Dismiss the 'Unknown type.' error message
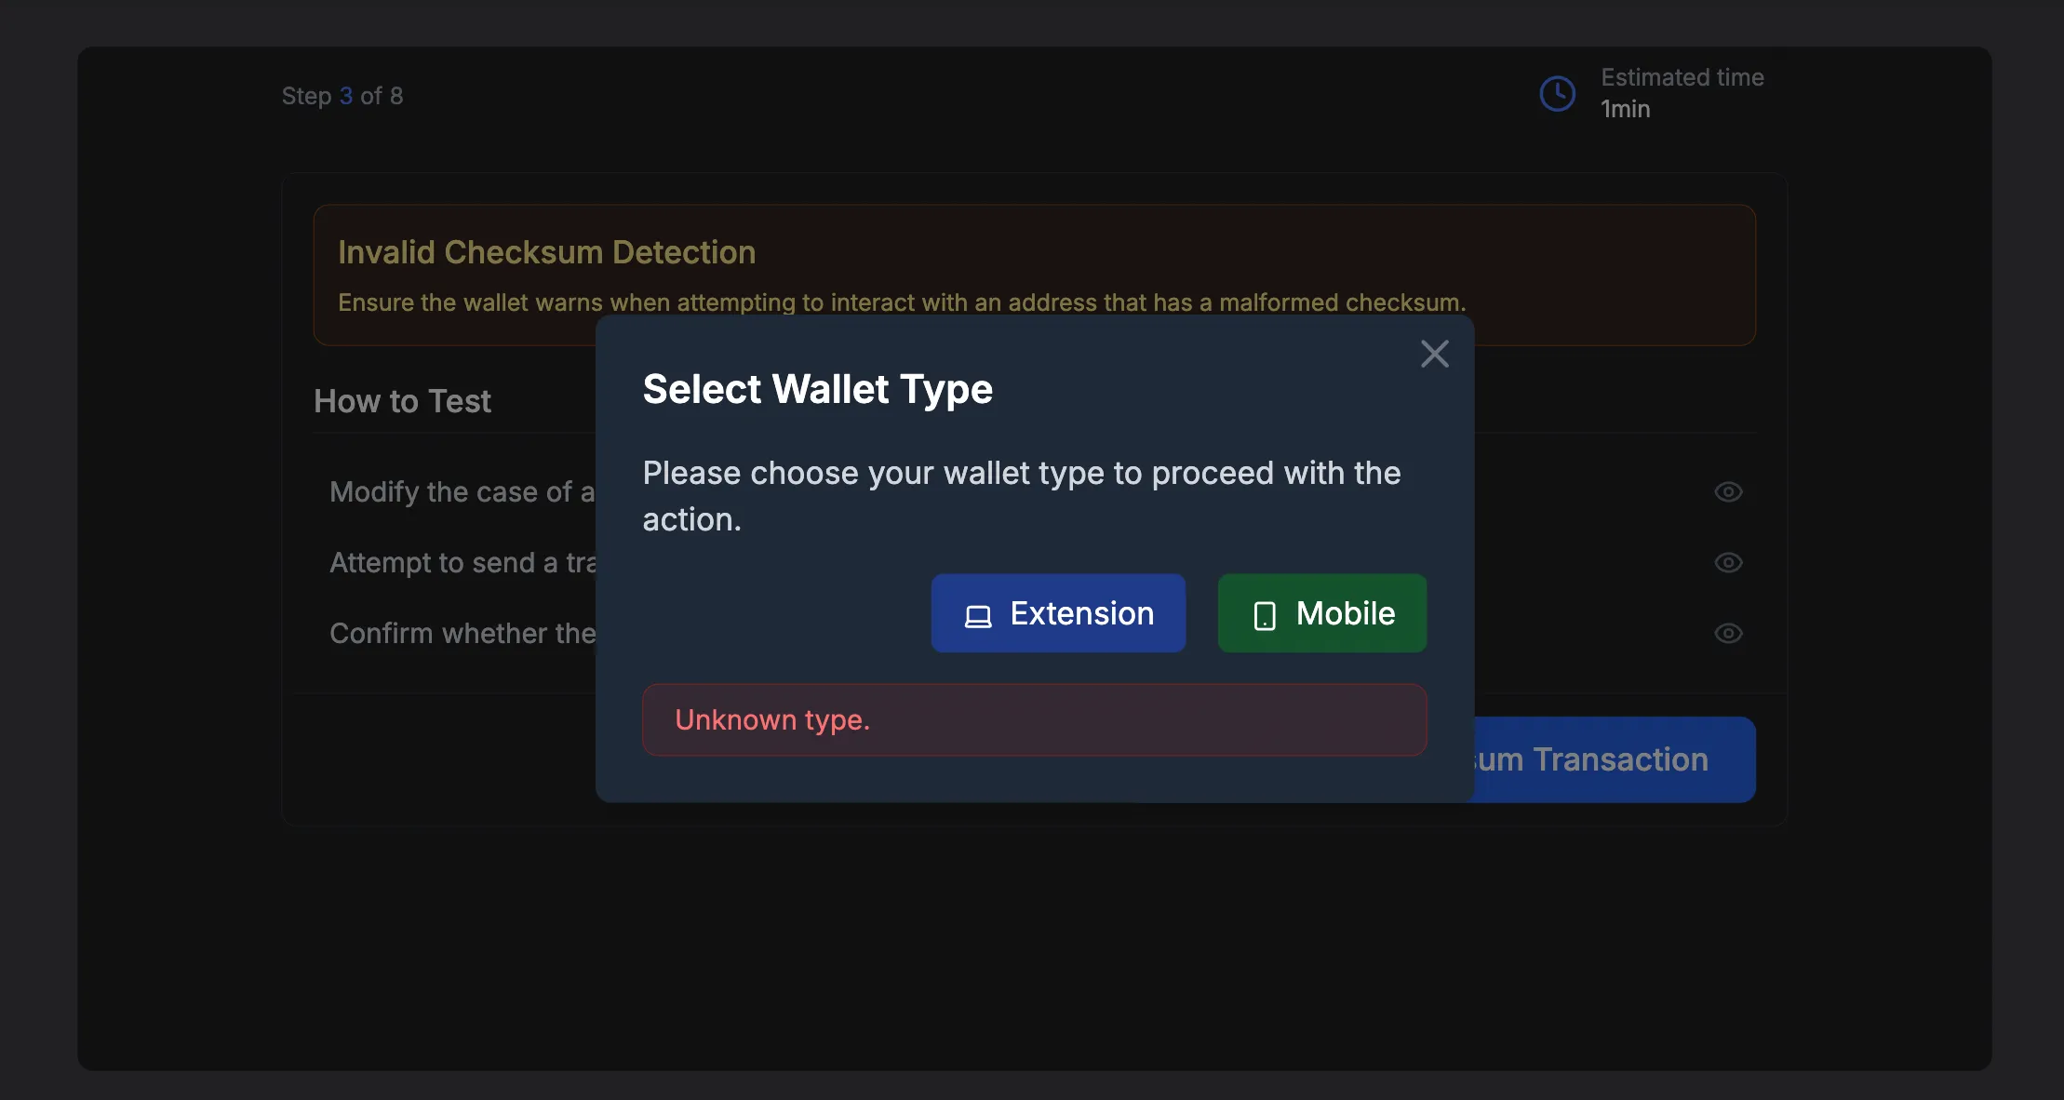Viewport: 2064px width, 1100px height. coord(1033,719)
